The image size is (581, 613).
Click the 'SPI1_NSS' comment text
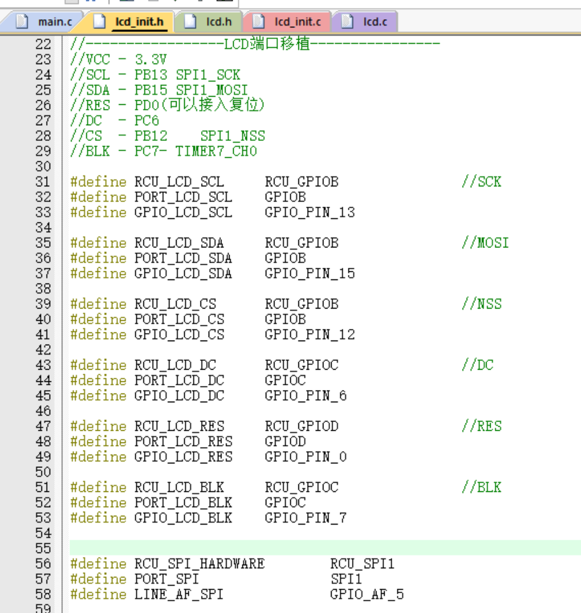coord(233,136)
